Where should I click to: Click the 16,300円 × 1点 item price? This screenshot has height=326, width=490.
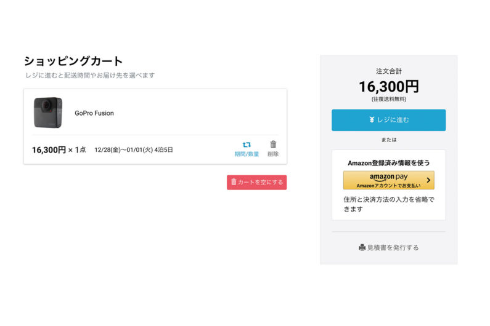point(59,149)
